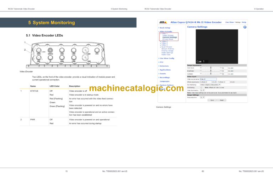Click 'Green [Flashing]' in LED Color column
Screen dimensions: 273x176
point(57,106)
